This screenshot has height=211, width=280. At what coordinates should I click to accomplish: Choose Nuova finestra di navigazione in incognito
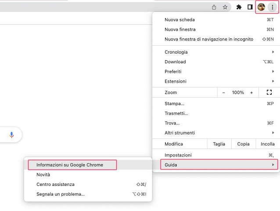209,39
